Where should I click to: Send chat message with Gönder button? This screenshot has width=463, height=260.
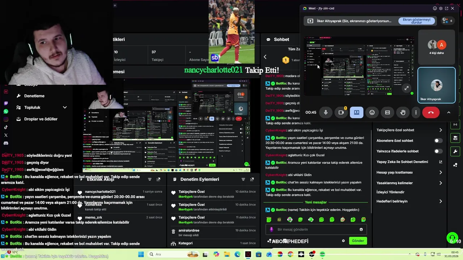point(358,241)
